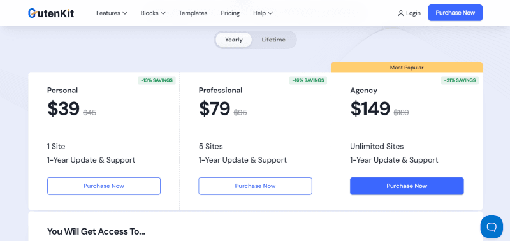Click the $39 Personal price
Viewport: 510px width, 241px height.
(63, 108)
